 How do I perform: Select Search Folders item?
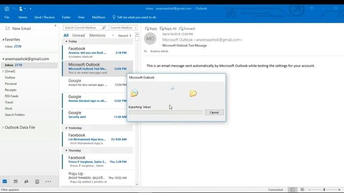point(15,115)
